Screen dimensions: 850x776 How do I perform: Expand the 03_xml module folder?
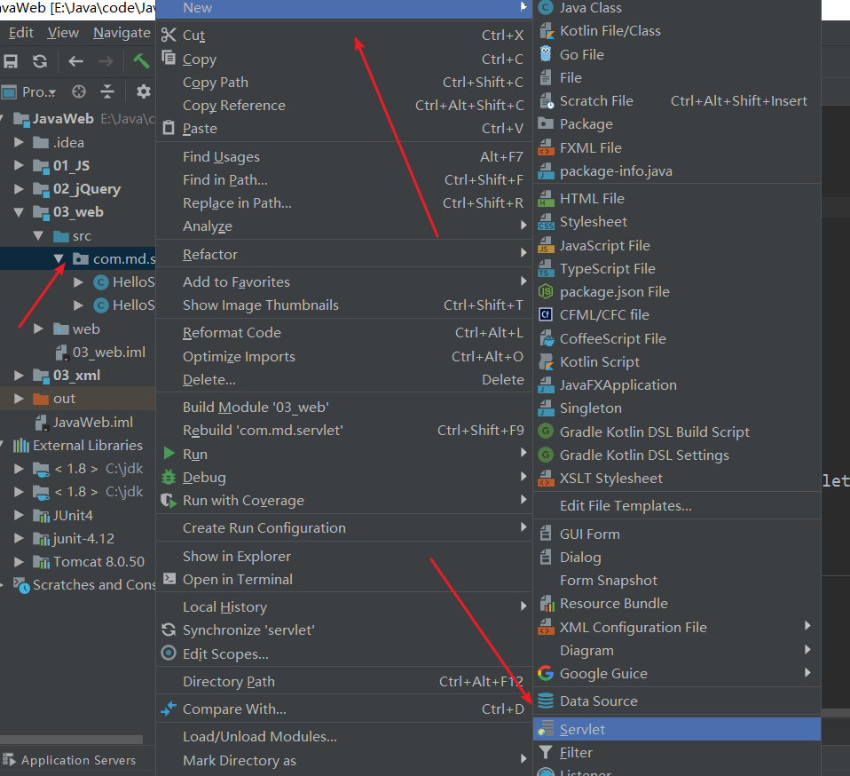click(x=19, y=376)
